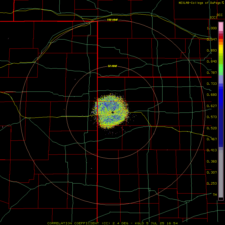Click the 0.733 scale value
Image resolution: width=225 pixels, height=225 pixels.
[x=212, y=84]
